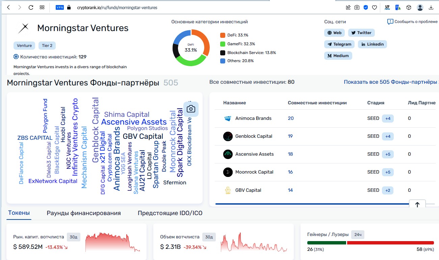This screenshot has width=439, height=260.
Task: Click the table horizontal scrollbar
Action: [312, 204]
